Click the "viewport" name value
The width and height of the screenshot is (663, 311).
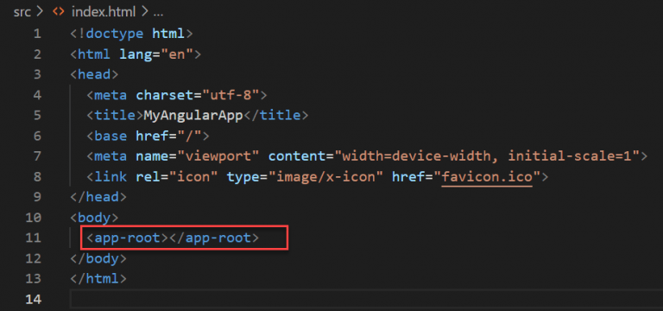(218, 156)
